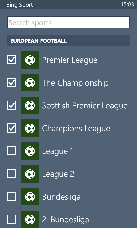The width and height of the screenshot is (137, 228).
Task: Click The Championship football icon
Action: [30, 83]
